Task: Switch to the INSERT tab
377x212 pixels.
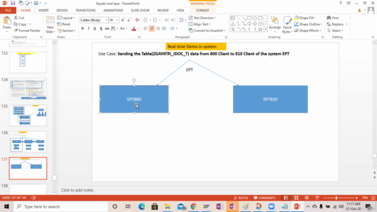Action: [x=44, y=11]
